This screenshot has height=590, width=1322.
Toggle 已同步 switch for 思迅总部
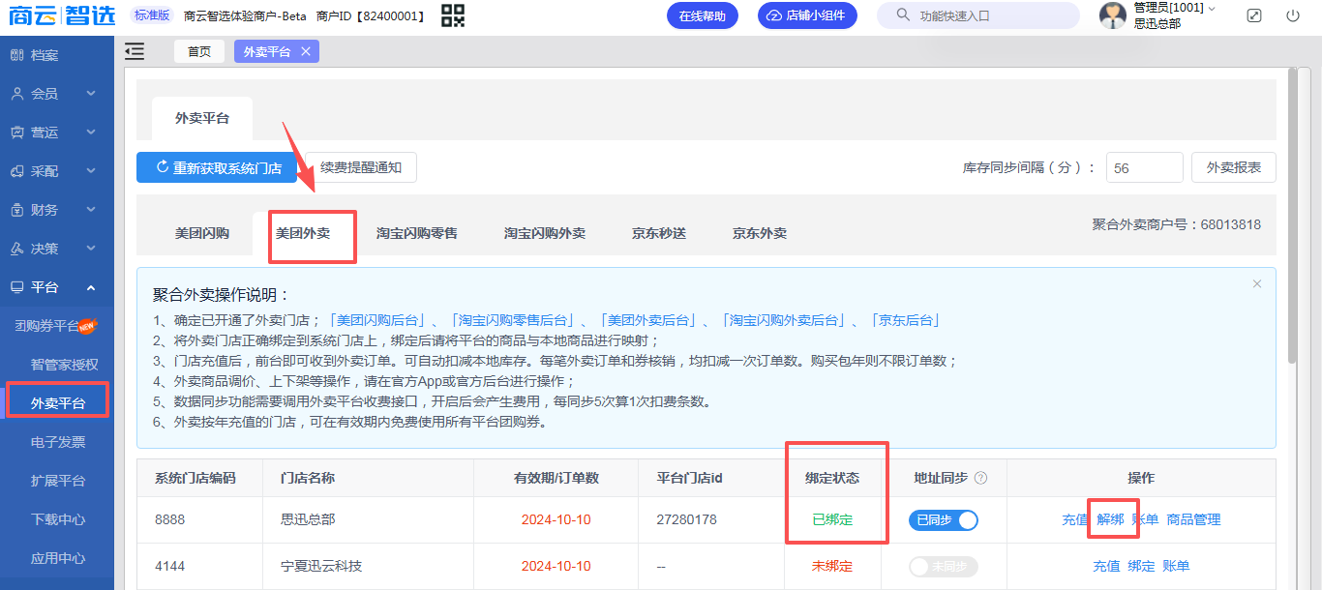(x=943, y=520)
